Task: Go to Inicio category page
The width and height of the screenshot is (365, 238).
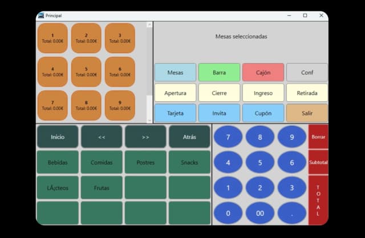Action: click(58, 137)
